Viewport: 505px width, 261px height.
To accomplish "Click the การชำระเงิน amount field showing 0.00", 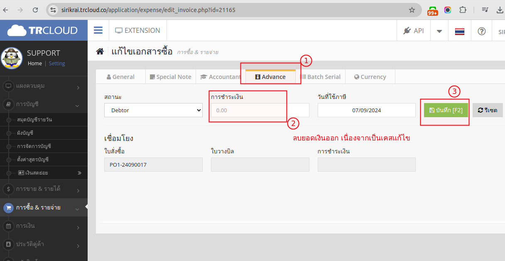I will 260,110.
